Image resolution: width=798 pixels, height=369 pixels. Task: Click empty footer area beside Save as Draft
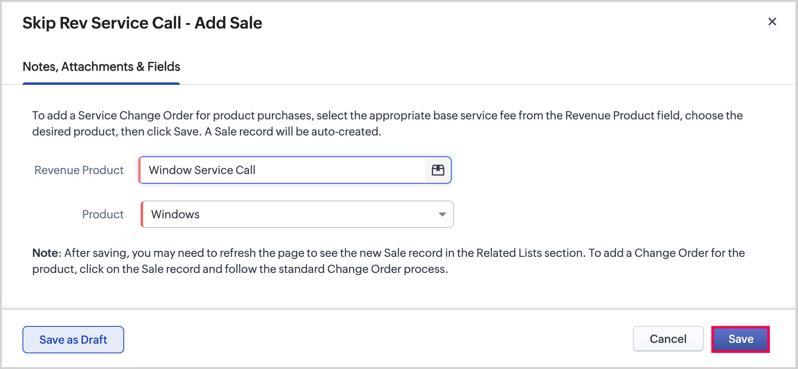point(362,340)
